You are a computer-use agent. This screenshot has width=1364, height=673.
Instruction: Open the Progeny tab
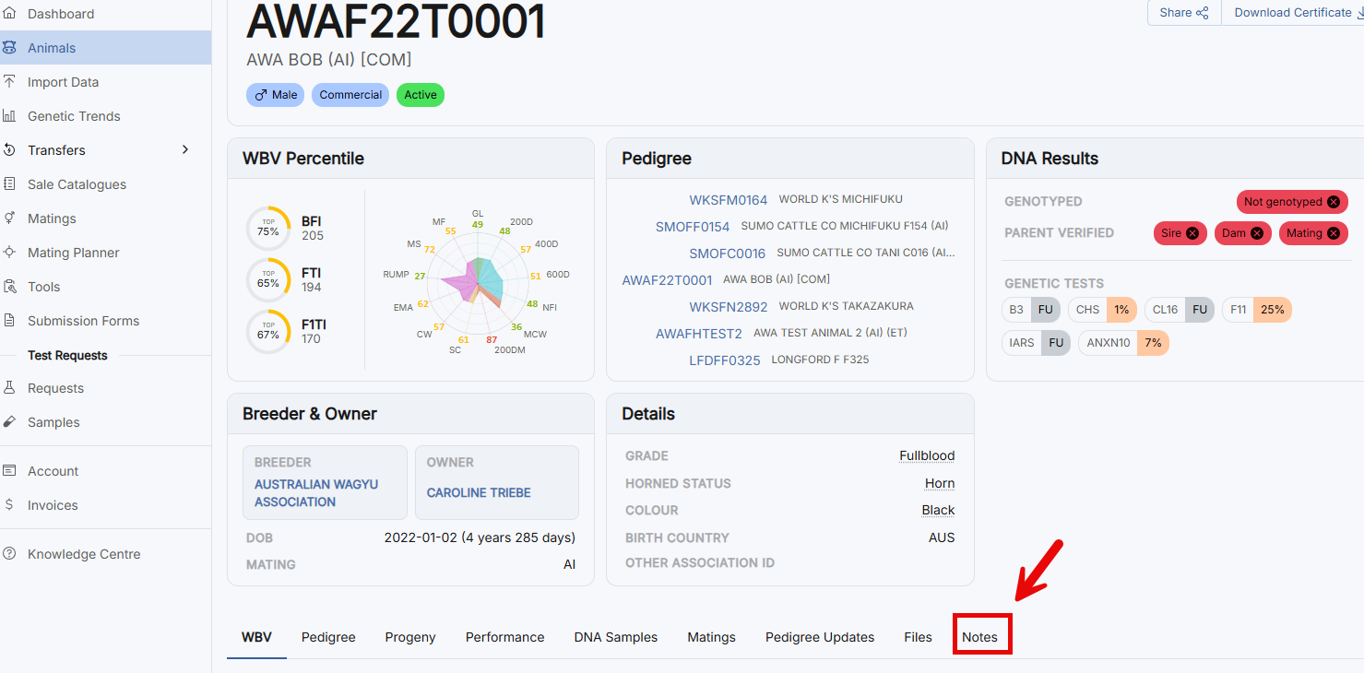tap(410, 637)
